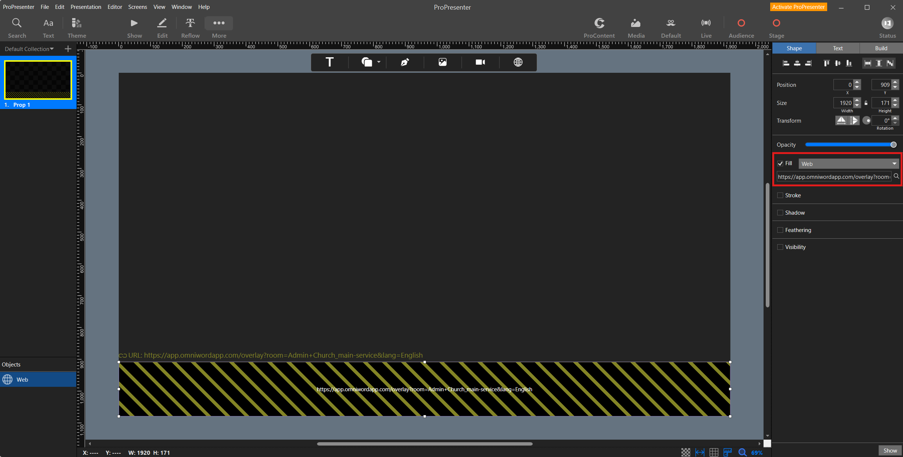903x457 pixels.
Task: Align objects to left edge
Action: [x=786, y=63]
